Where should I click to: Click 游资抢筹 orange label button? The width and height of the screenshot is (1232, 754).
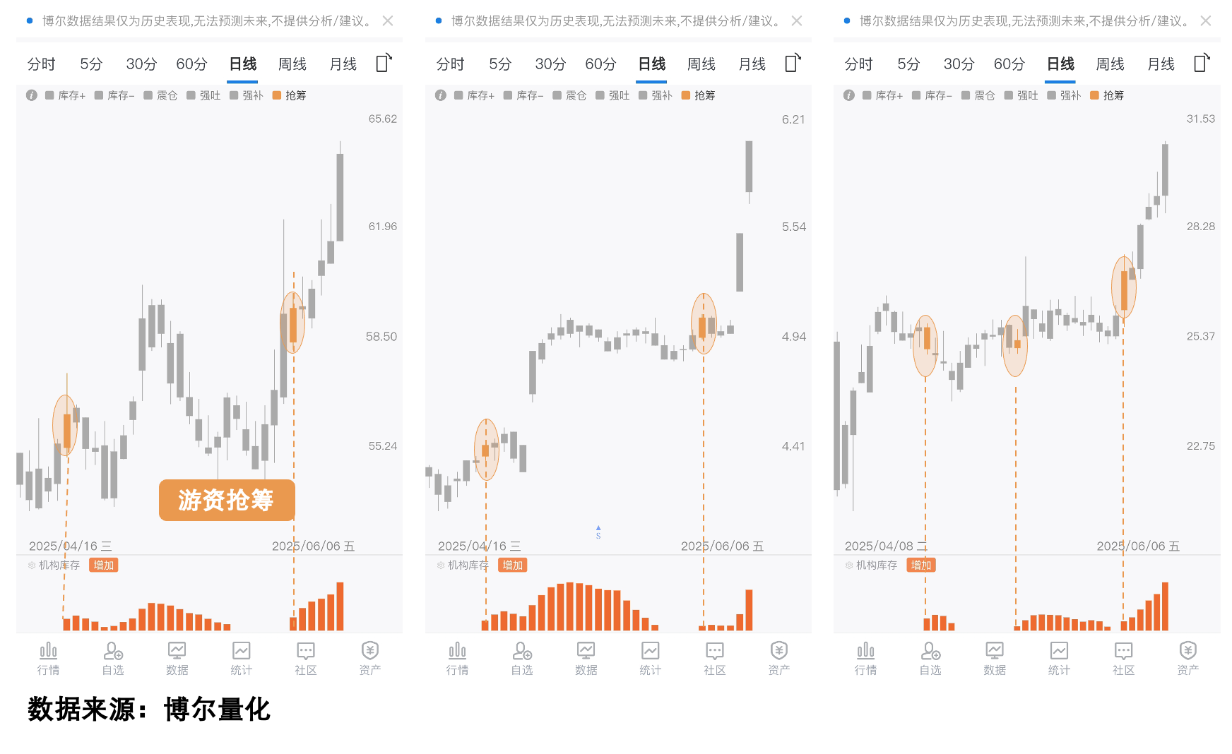[226, 500]
